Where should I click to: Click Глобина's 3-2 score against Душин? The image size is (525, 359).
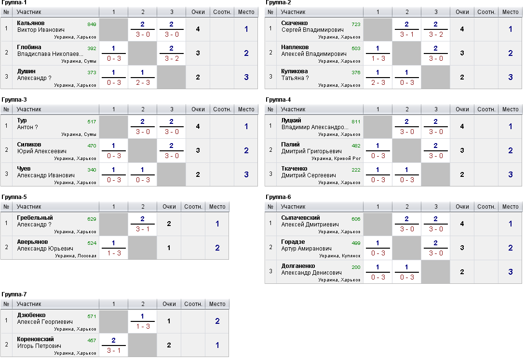click(x=172, y=59)
